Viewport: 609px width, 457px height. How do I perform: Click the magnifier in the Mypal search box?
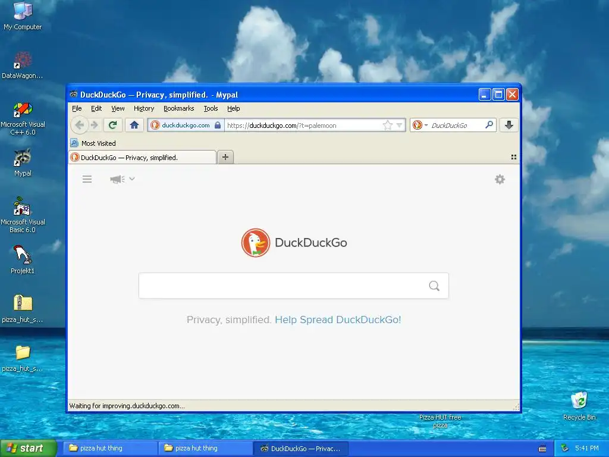489,125
